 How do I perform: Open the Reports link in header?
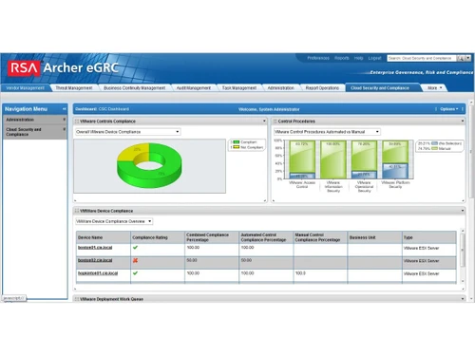[342, 58]
